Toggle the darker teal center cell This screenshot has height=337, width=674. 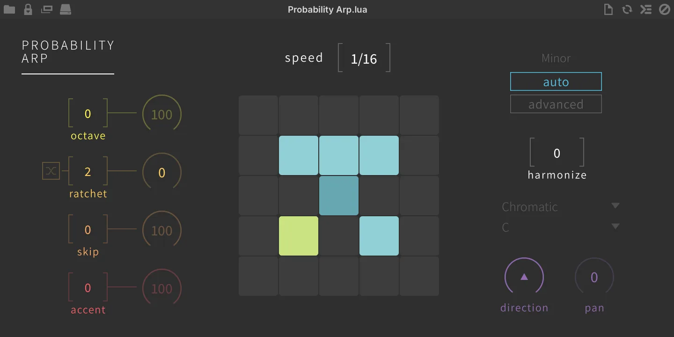tap(339, 196)
